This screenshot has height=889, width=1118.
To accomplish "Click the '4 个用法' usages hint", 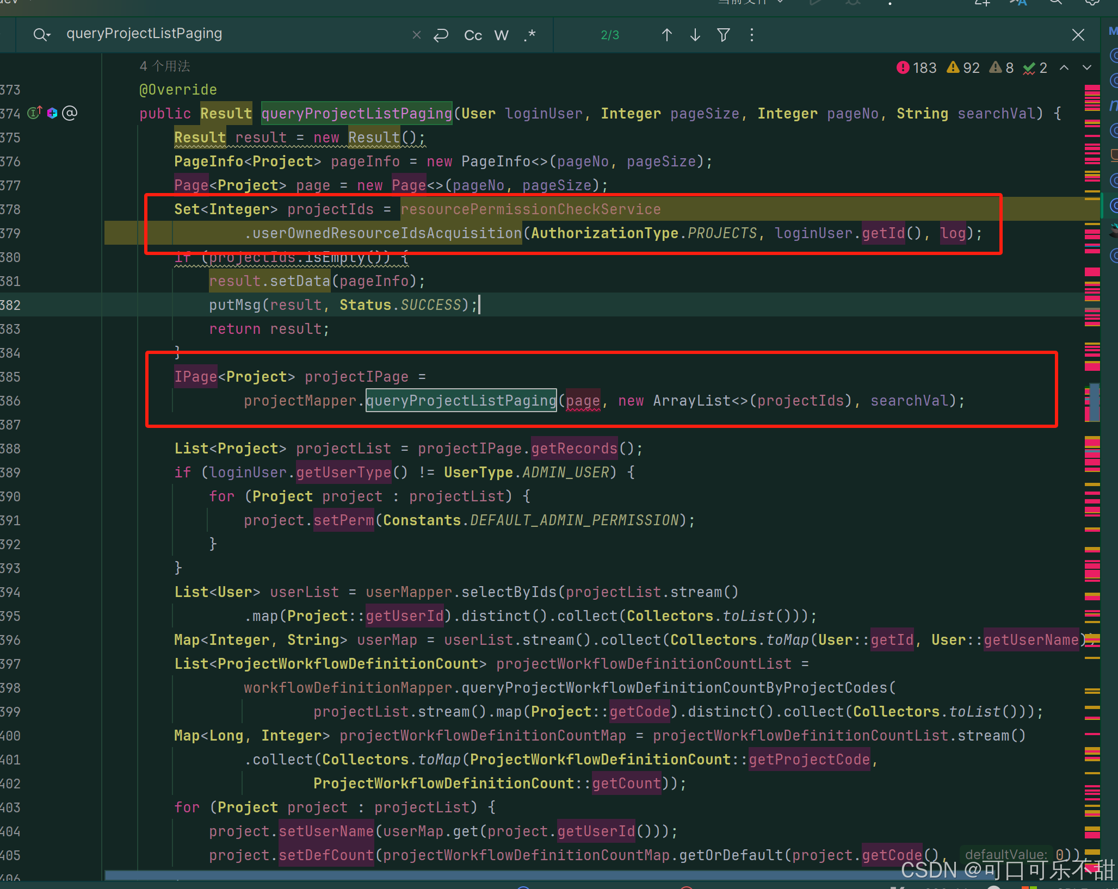I will (165, 66).
